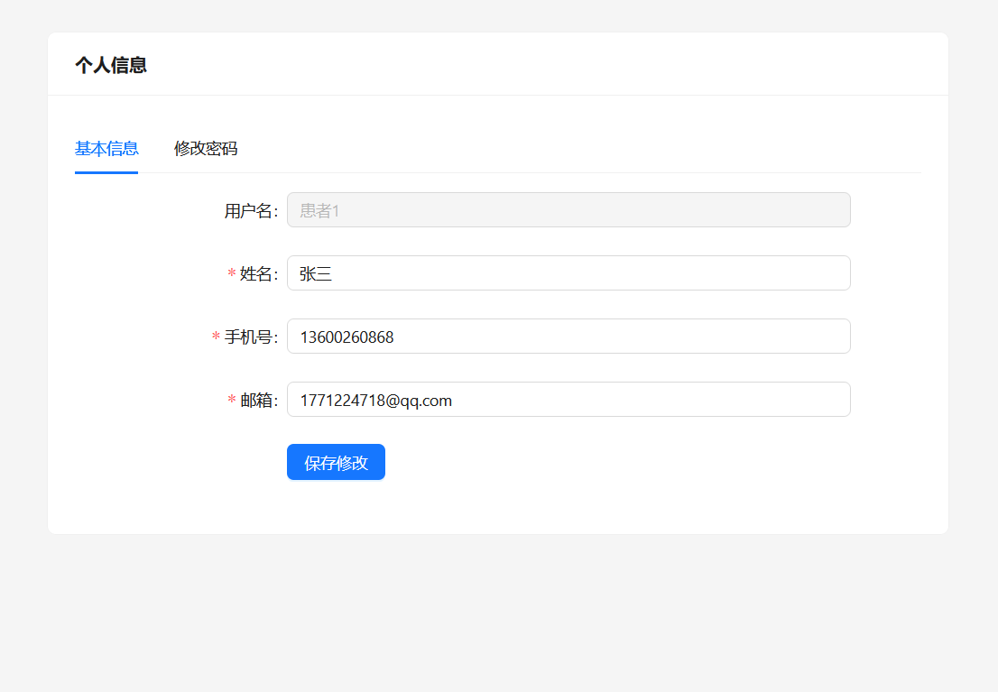The image size is (998, 692).
Task: Select the 基本信息 tab
Action: (x=106, y=149)
